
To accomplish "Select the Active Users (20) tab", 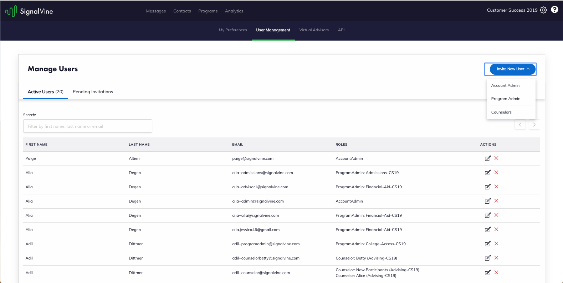I will pos(46,91).
